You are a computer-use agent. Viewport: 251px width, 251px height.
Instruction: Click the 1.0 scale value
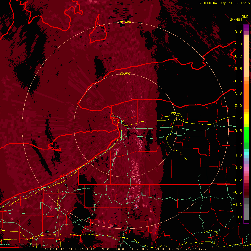(x=238, y=168)
